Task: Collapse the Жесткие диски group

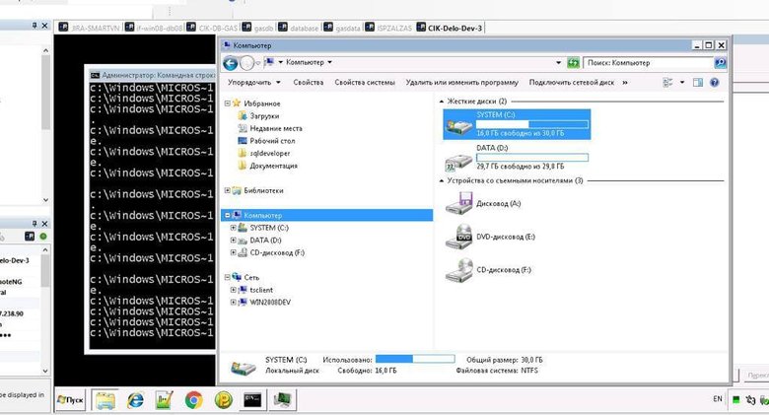Action: pyautogui.click(x=441, y=102)
